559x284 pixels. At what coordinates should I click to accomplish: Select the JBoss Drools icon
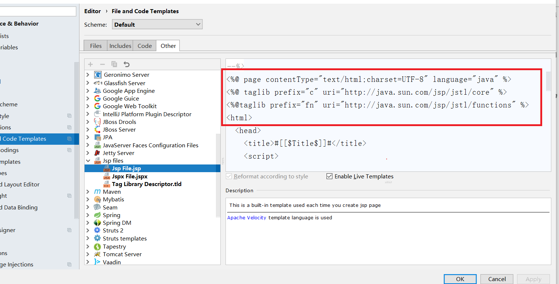pyautogui.click(x=97, y=122)
